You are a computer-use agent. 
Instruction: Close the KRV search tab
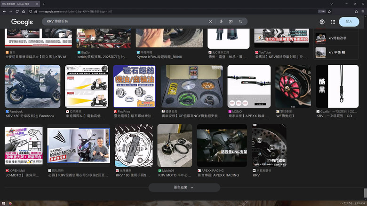37,4
